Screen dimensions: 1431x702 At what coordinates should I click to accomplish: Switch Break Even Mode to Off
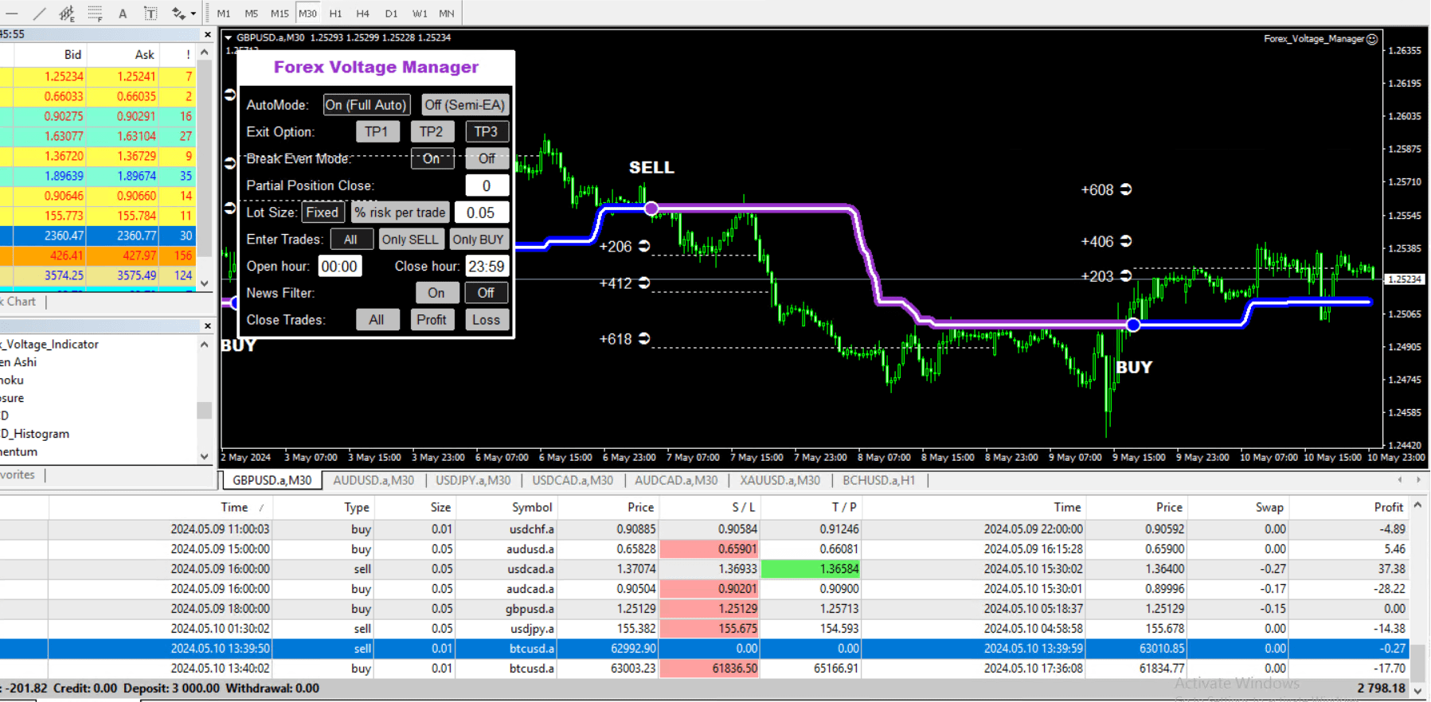[487, 158]
